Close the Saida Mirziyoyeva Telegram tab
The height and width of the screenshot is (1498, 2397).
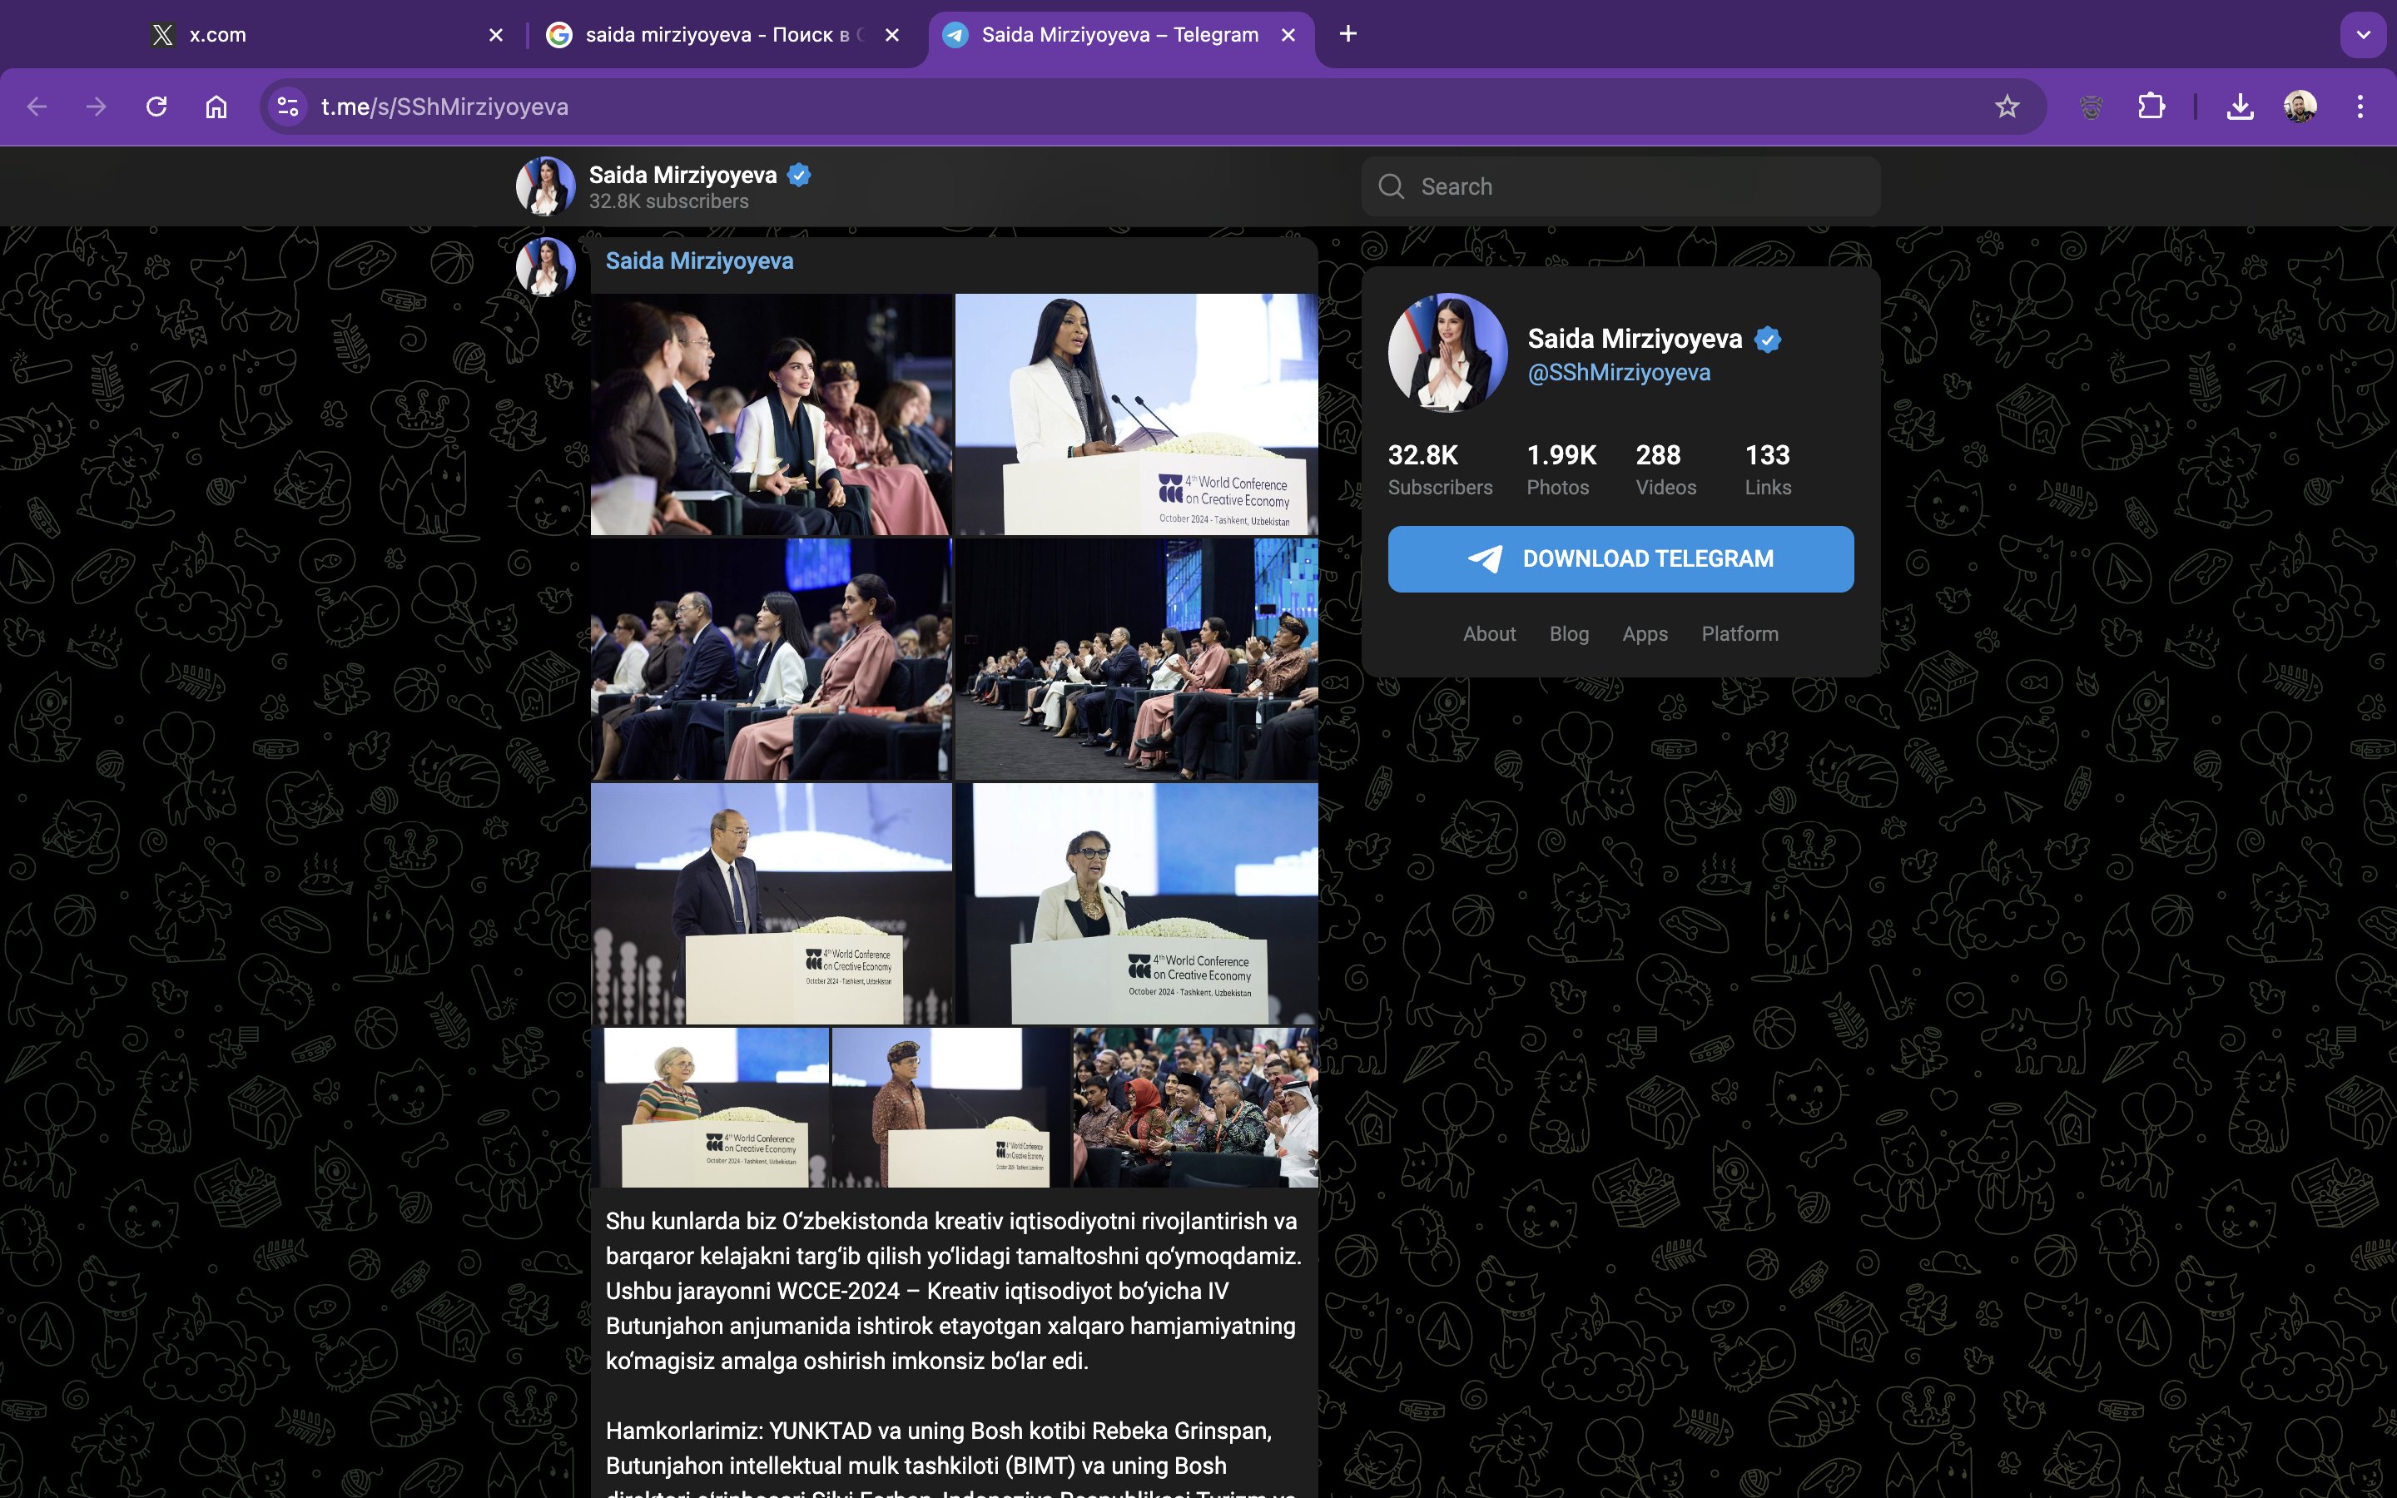(1288, 35)
